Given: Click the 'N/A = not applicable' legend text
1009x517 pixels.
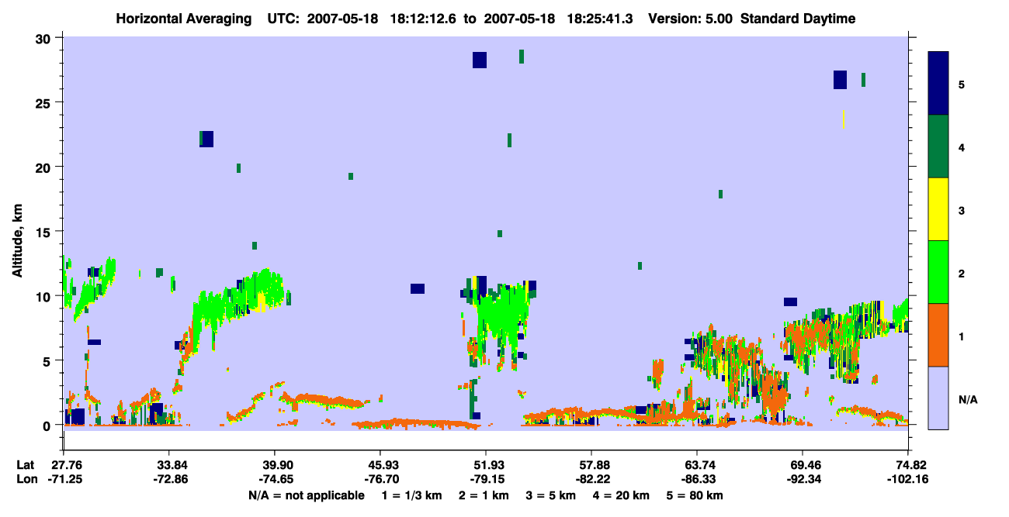Looking at the screenshot, I should coord(306,495).
